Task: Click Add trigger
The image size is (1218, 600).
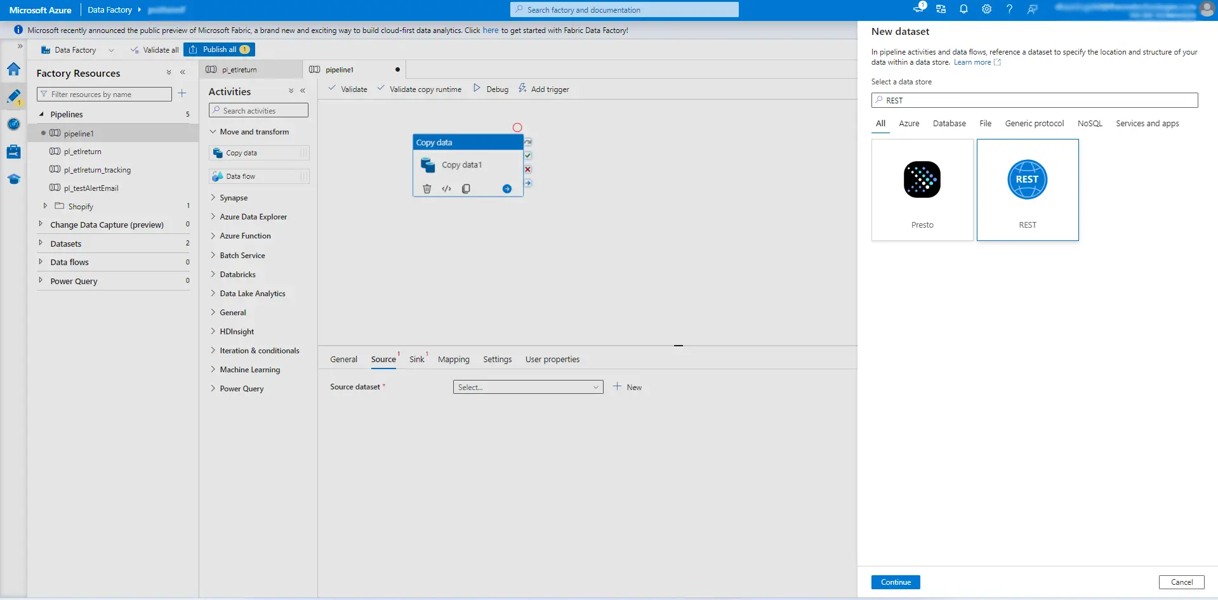Action: point(544,89)
